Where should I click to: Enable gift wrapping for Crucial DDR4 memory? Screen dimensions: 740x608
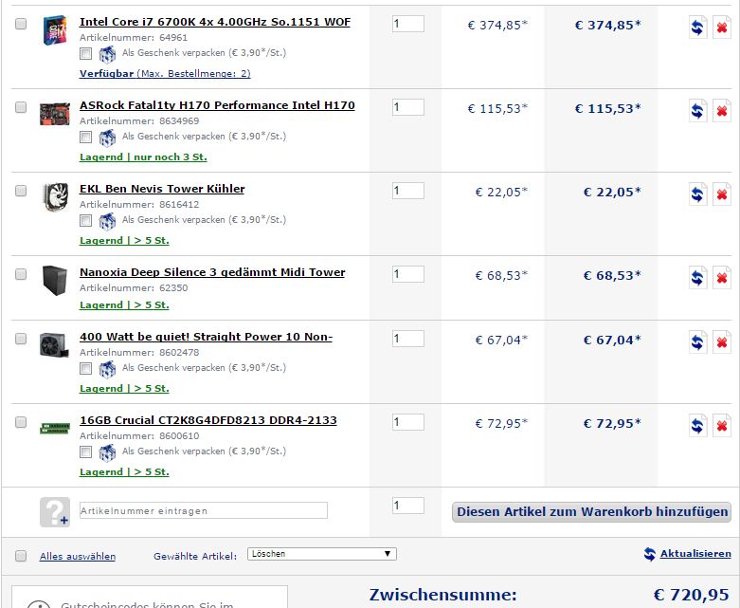[85, 452]
